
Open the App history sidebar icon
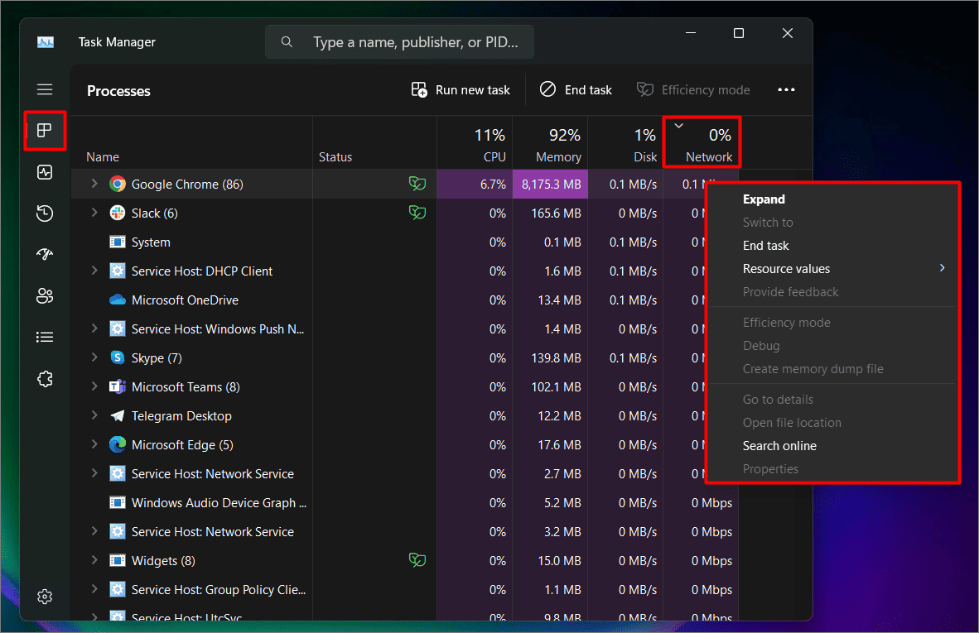point(45,213)
